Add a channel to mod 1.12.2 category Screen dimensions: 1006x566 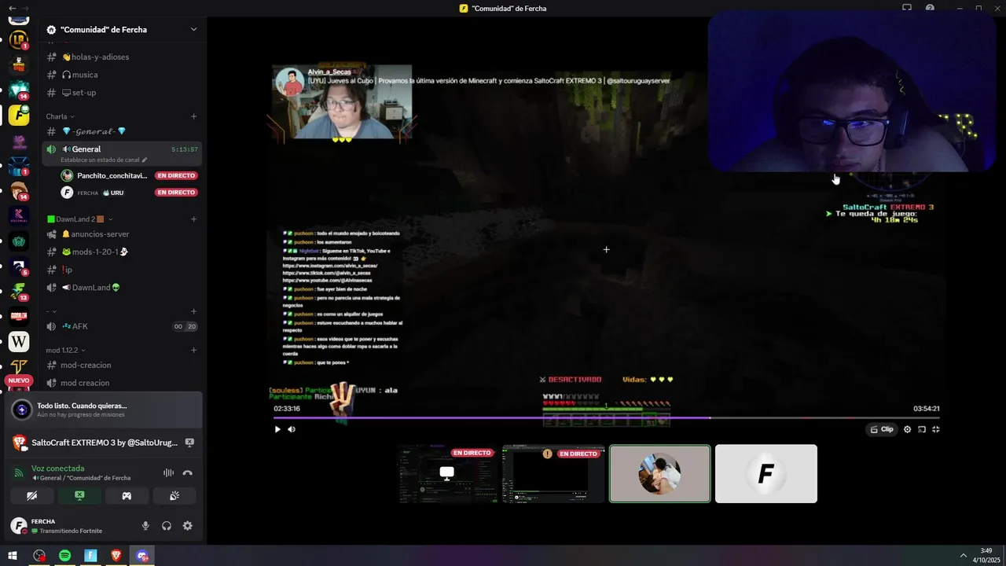click(x=193, y=350)
